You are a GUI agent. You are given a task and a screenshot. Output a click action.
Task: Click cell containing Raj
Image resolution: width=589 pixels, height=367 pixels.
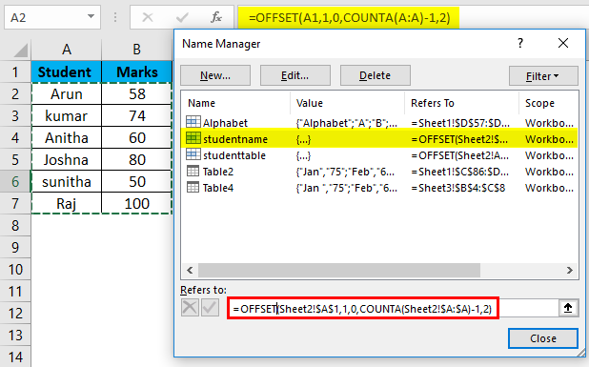point(67,204)
